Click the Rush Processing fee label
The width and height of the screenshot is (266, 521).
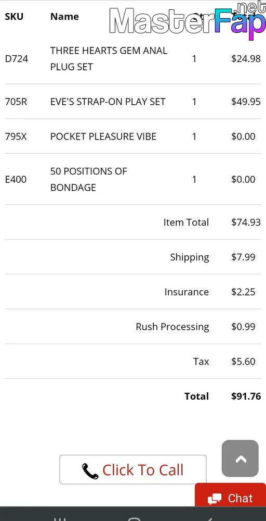tap(172, 327)
